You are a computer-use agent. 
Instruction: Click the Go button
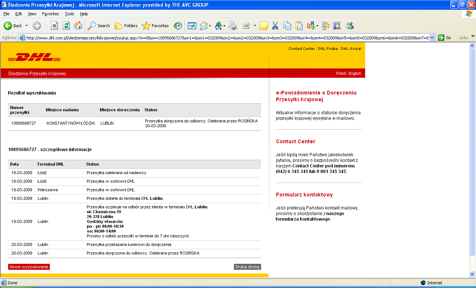445,38
